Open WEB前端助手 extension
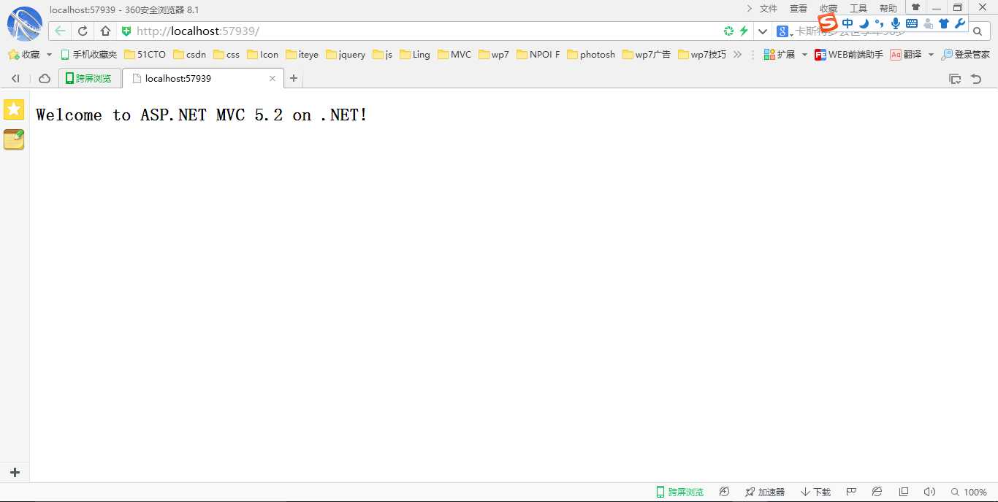The width and height of the screenshot is (998, 502). point(848,54)
